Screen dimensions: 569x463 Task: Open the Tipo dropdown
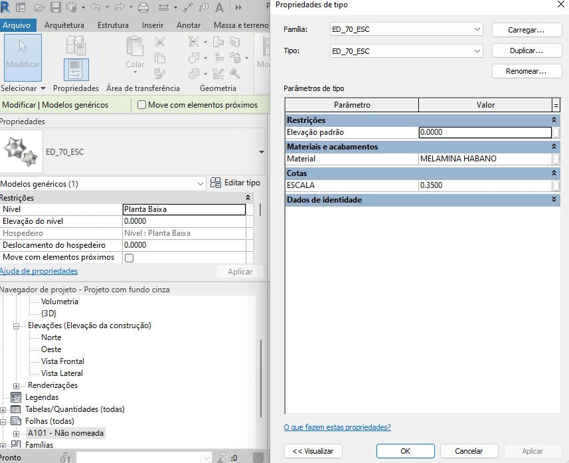(x=406, y=51)
